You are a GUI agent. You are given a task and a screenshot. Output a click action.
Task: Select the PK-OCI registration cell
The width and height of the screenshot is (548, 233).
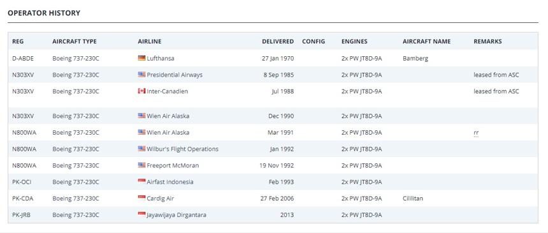[22, 182]
